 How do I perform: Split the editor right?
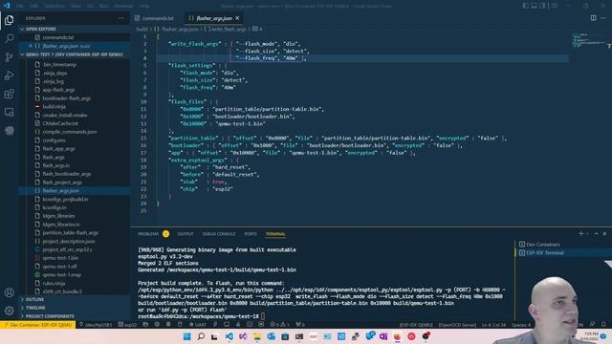pos(593,18)
